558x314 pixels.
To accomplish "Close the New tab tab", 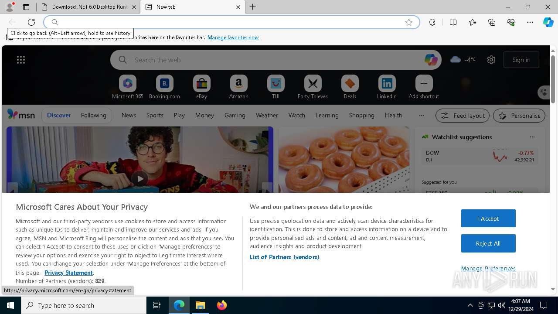I will (238, 7).
